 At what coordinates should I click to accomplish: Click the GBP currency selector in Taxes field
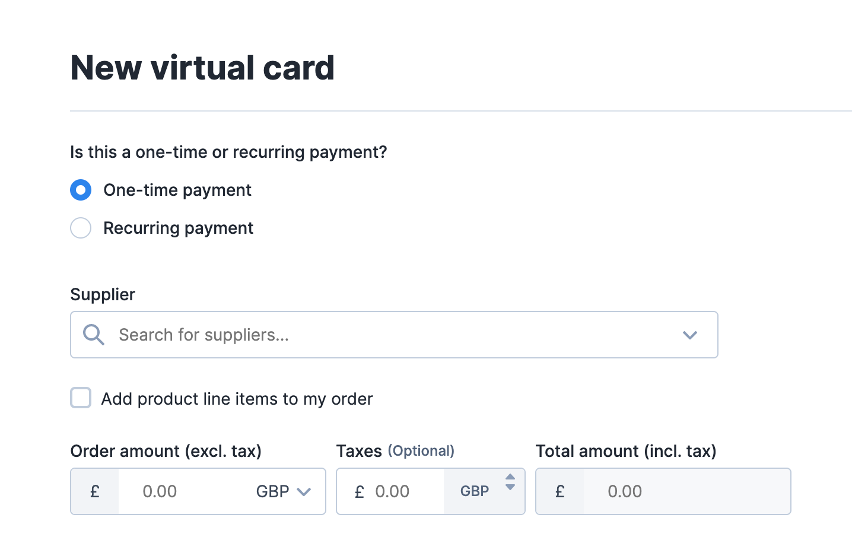tap(474, 491)
